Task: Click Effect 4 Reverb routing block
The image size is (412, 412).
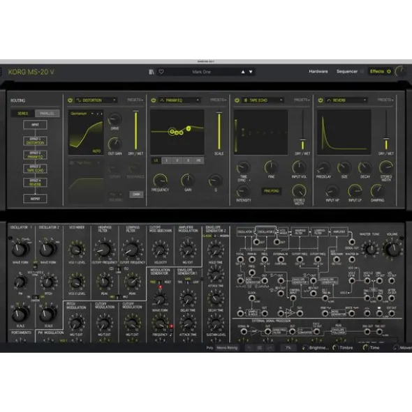Action: pyautogui.click(x=36, y=183)
